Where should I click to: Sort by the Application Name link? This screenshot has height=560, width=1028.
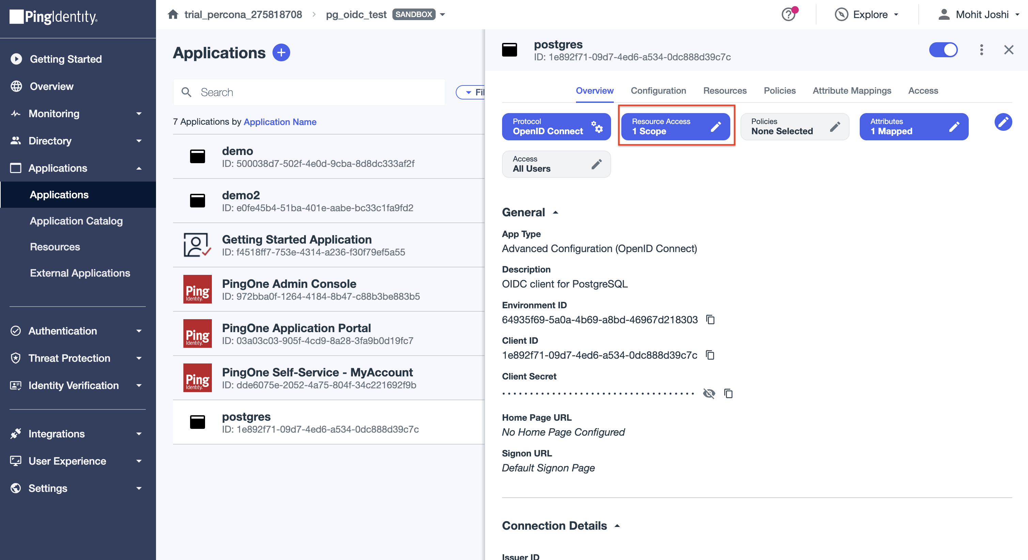pyautogui.click(x=280, y=122)
